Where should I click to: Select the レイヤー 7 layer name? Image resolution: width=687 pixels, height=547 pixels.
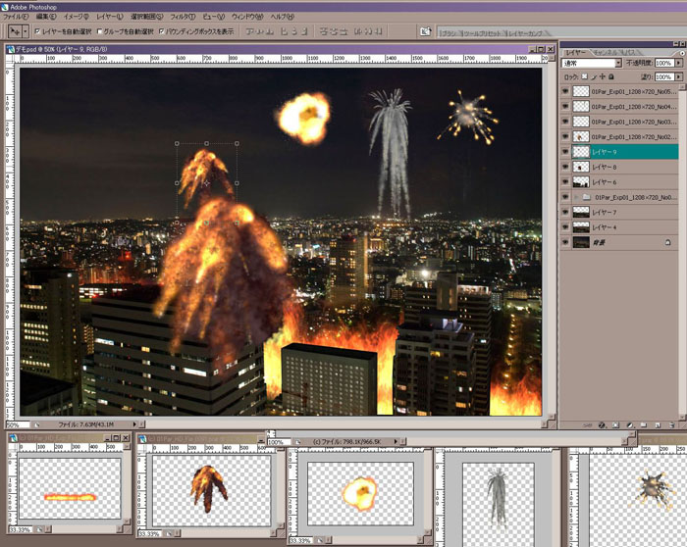click(x=605, y=213)
